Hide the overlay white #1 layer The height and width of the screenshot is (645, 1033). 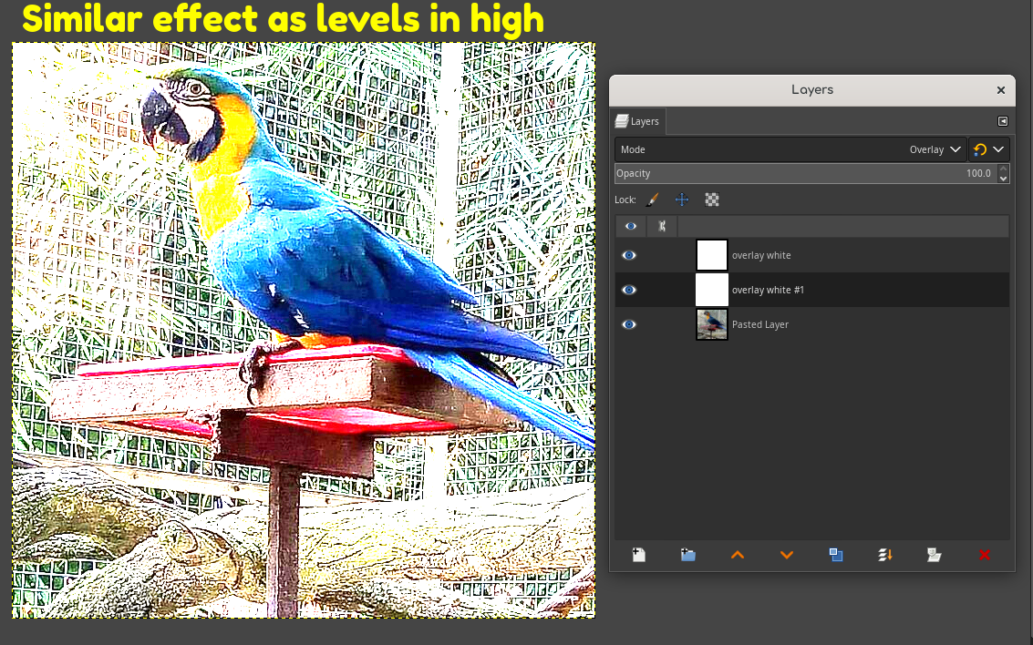coord(629,290)
